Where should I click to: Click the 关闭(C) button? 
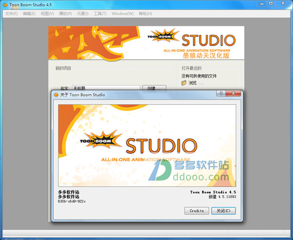pos(223,211)
